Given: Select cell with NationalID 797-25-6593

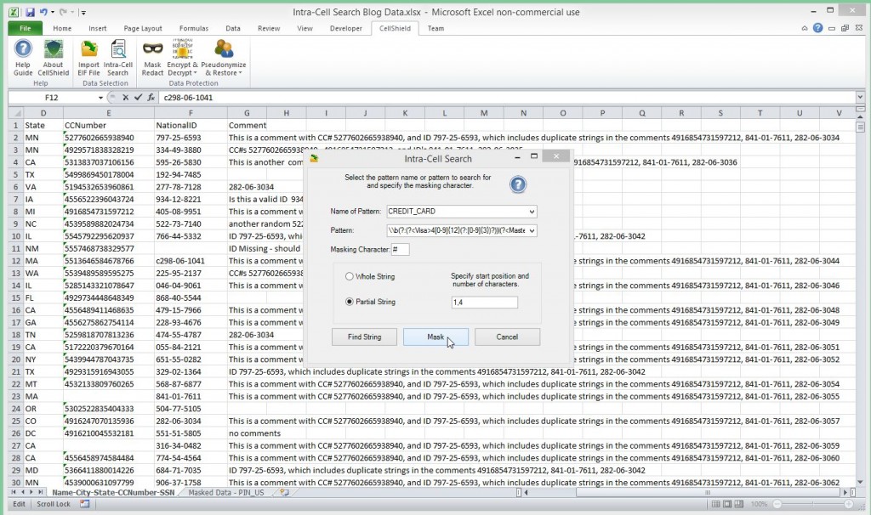Looking at the screenshot, I should pyautogui.click(x=191, y=138).
